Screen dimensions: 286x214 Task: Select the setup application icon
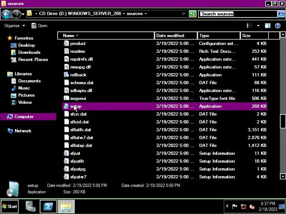pyautogui.click(x=66, y=106)
